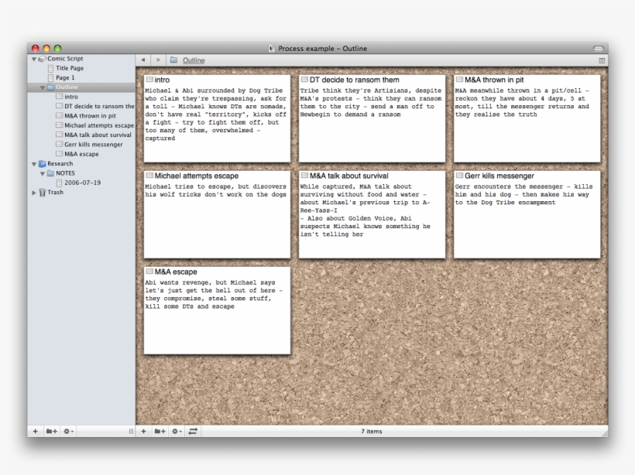635x475 pixels.
Task: Select Outline in the editor header bar
Action: click(192, 60)
